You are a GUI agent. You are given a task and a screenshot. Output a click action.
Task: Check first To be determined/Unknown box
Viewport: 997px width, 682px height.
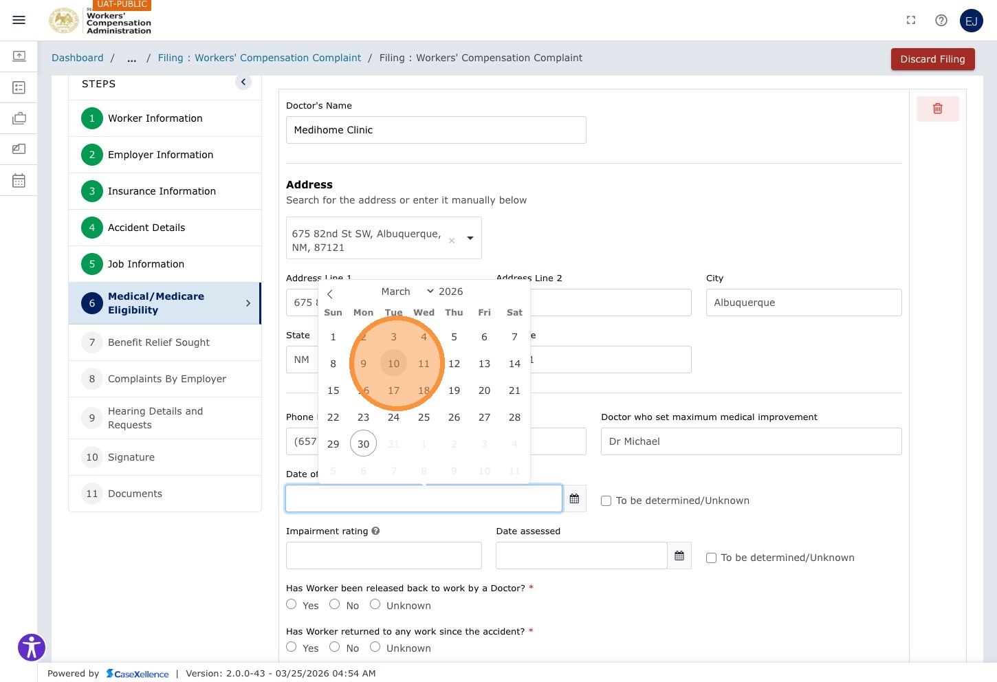[606, 500]
